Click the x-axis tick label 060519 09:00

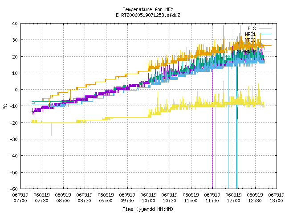pyautogui.click(x=106, y=197)
